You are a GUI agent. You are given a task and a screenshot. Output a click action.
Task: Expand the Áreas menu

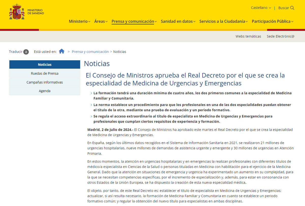coord(101,22)
